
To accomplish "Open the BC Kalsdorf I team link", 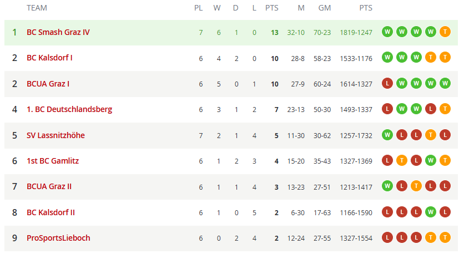I will point(49,58).
